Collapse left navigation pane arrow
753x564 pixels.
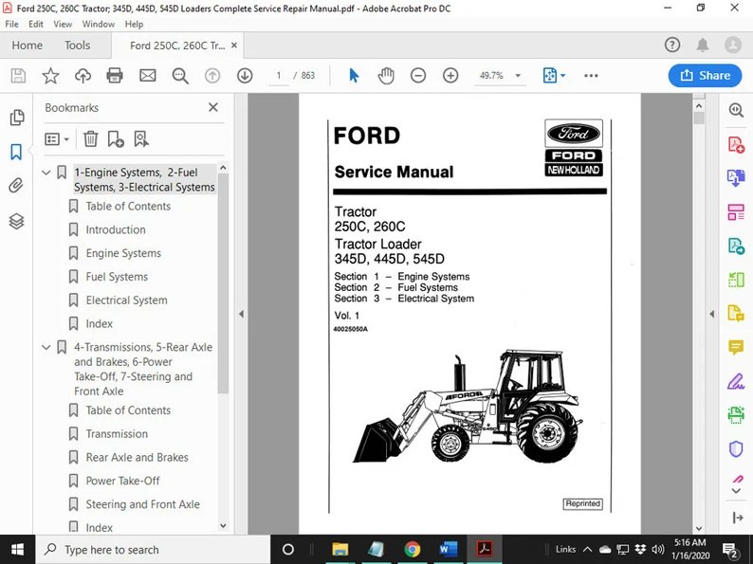(x=241, y=314)
